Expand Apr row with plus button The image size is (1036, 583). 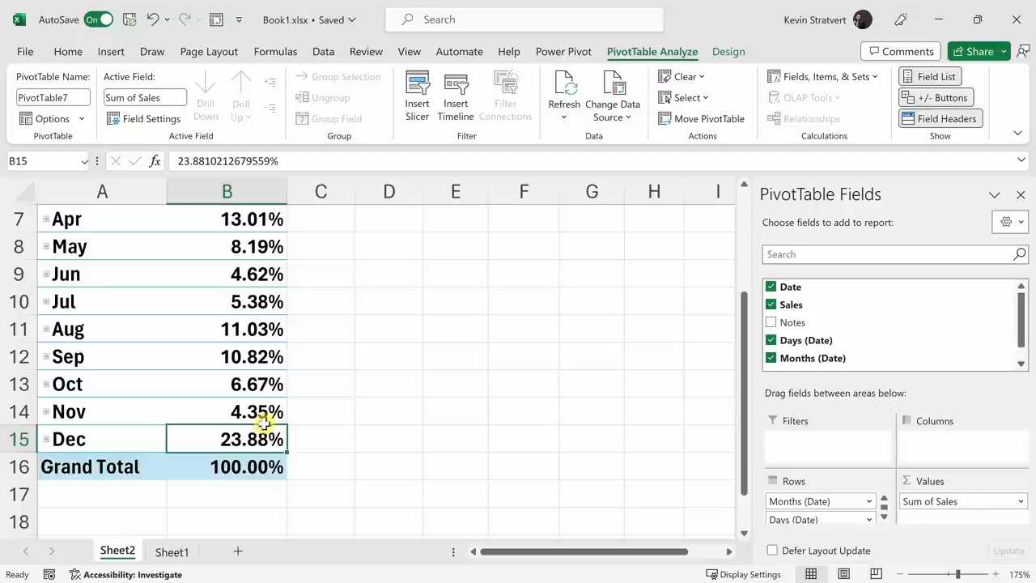click(x=46, y=219)
